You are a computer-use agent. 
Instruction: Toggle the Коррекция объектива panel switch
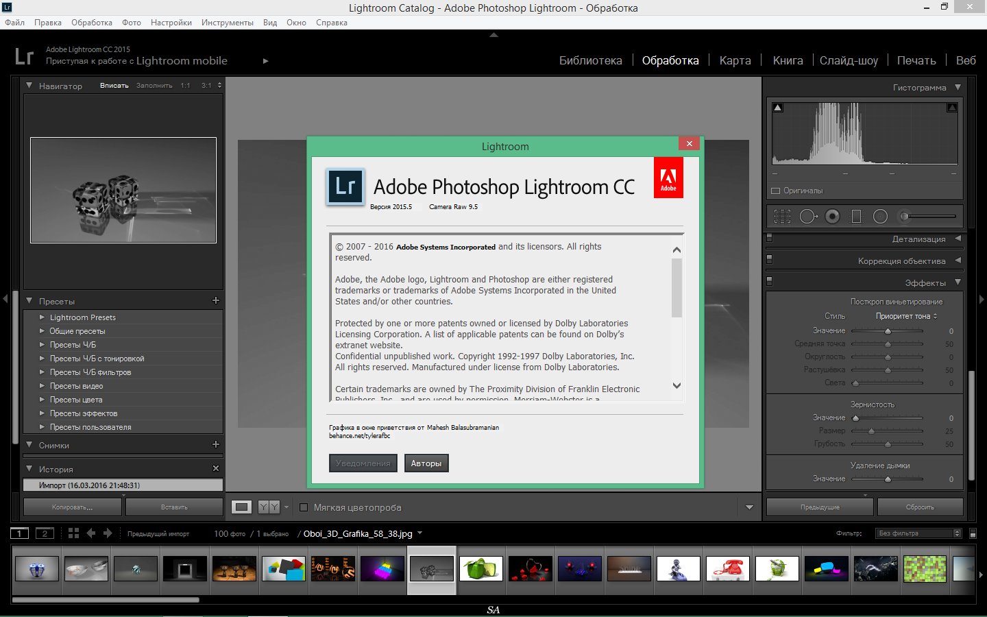click(x=769, y=261)
